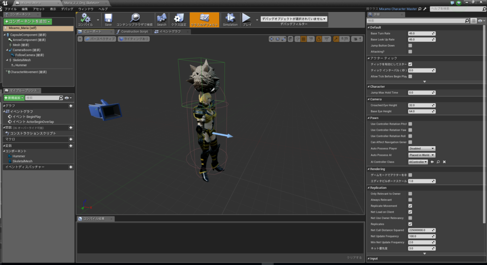The width and height of the screenshot is (487, 265).
Task: Click the Search binoculars toolbar icon
Action: coord(162,19)
